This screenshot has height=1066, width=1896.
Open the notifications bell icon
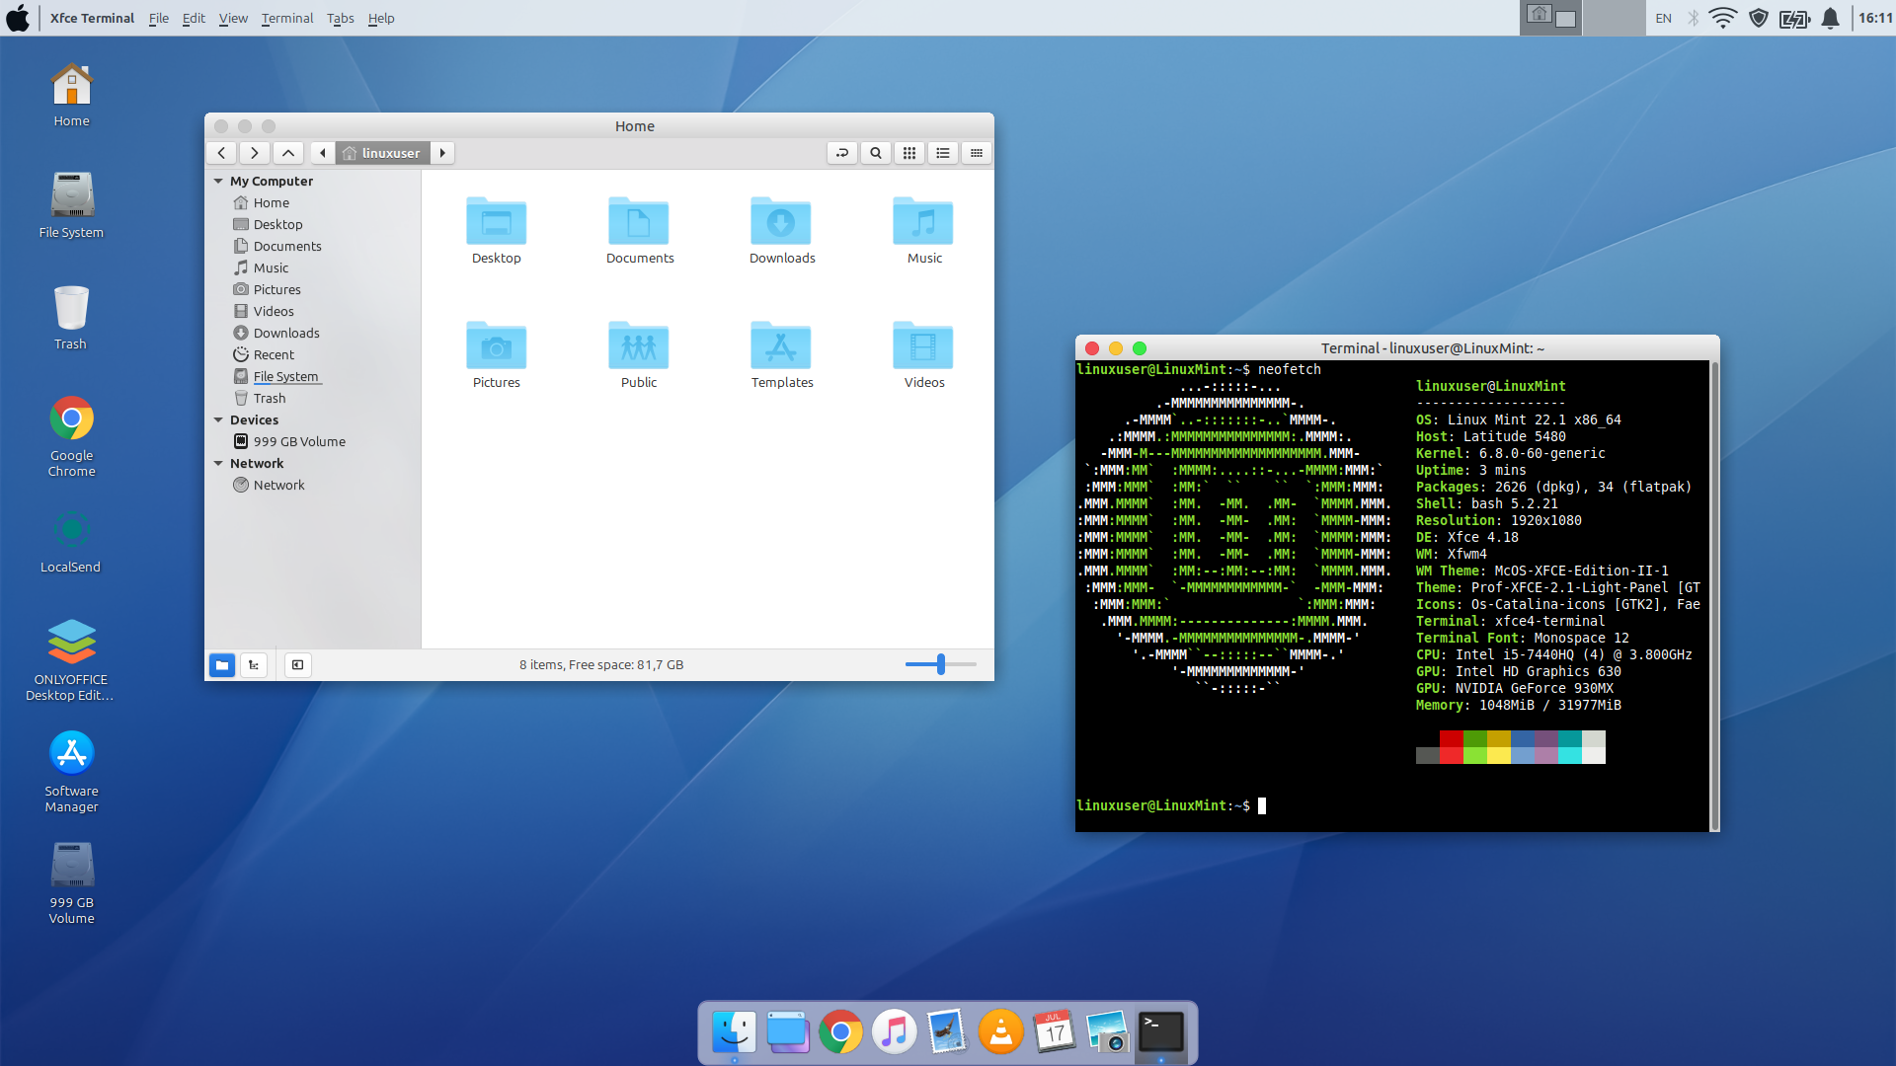(x=1830, y=18)
